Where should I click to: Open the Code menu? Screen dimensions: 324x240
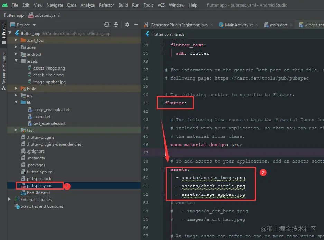72,5
